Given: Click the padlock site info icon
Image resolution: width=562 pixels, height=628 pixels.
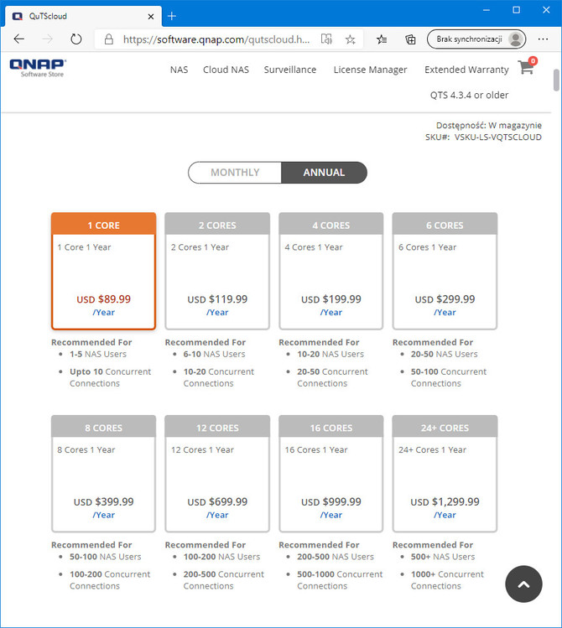Looking at the screenshot, I should click(x=108, y=39).
